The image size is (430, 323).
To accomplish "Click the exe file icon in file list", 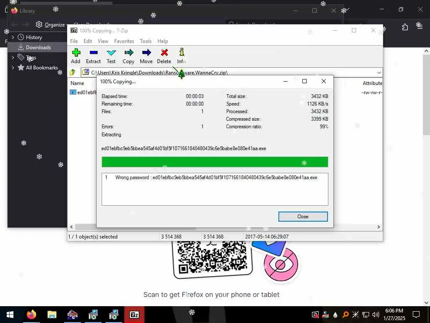I will pos(73,92).
